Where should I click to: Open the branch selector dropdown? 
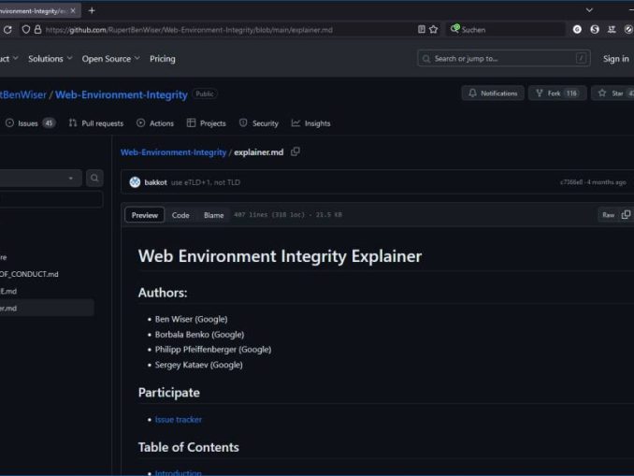click(x=39, y=178)
